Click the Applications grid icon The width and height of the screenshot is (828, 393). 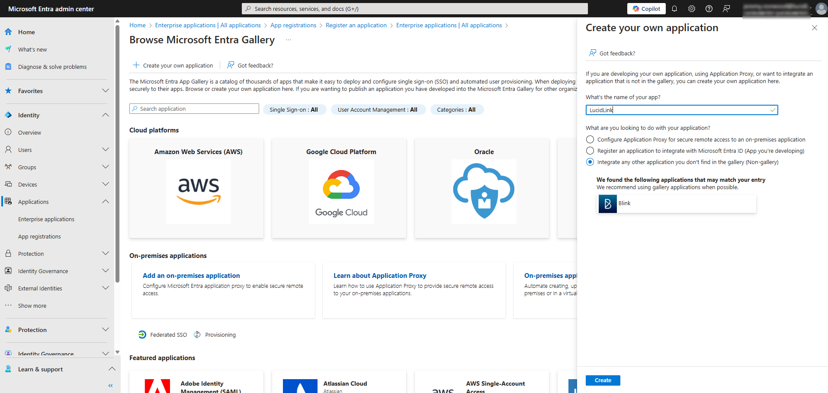8,202
